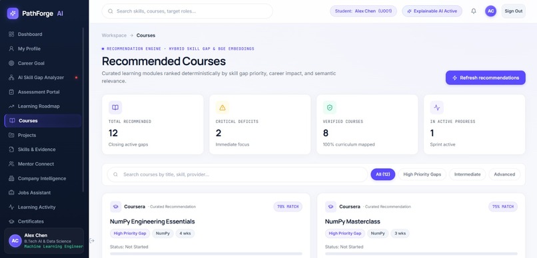Filter by High Priority Gaps
Image resolution: width=537 pixels, height=258 pixels.
(x=422, y=174)
